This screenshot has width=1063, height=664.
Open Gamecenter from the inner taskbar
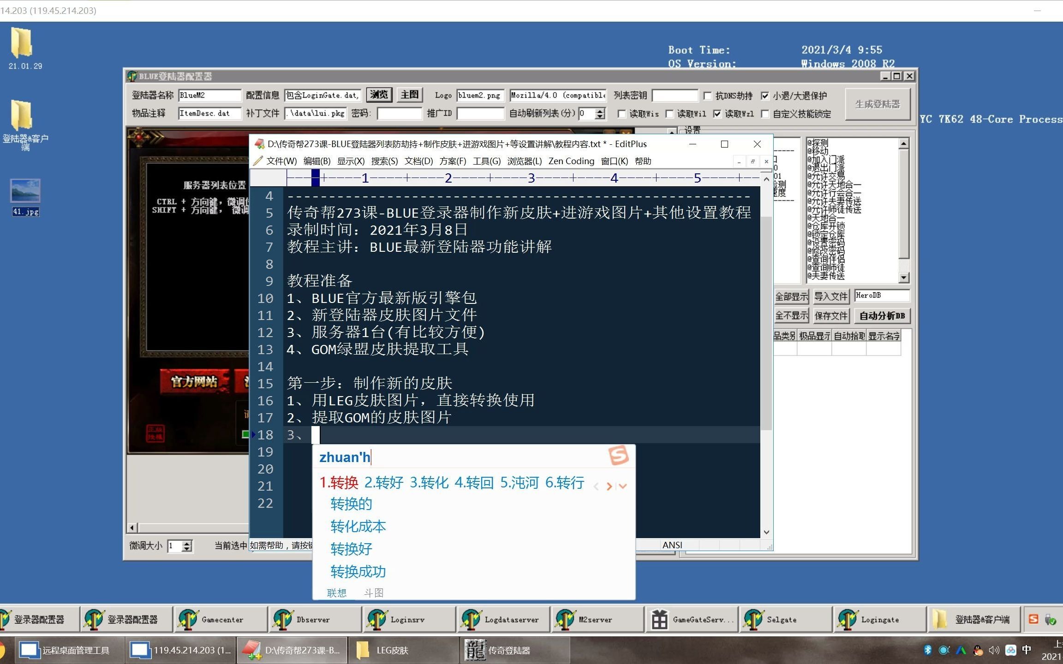click(221, 619)
